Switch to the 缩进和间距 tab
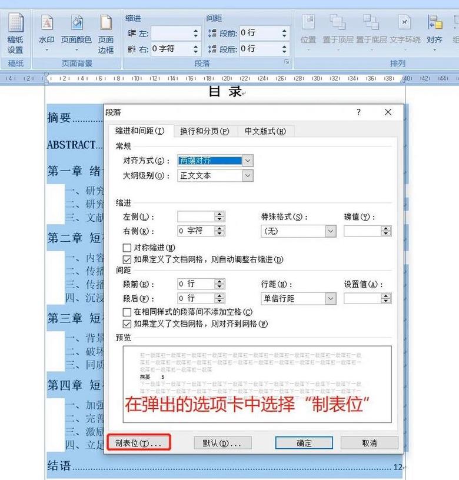 140,131
